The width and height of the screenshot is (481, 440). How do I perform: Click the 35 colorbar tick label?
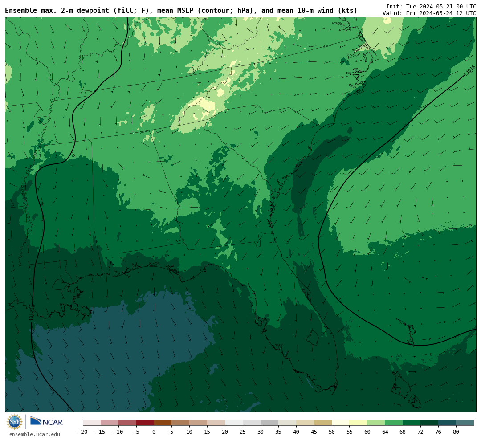pos(278,432)
